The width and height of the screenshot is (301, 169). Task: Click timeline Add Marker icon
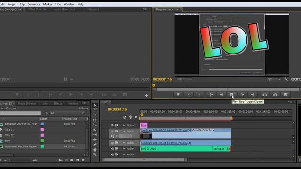(x=136, y=117)
